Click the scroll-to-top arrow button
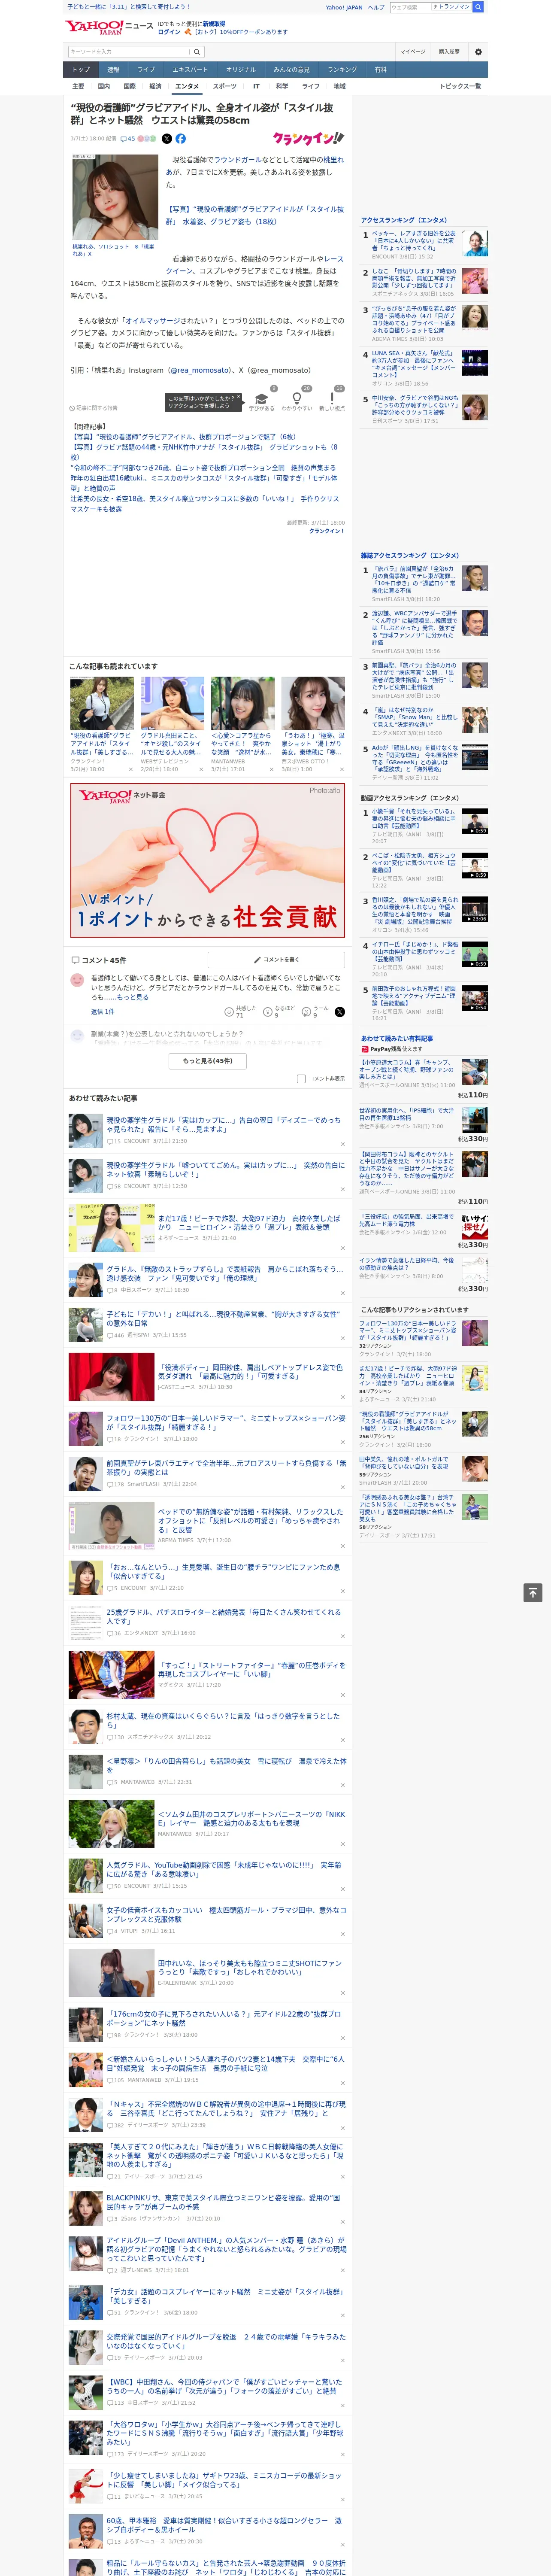The height and width of the screenshot is (2576, 551). [533, 1592]
